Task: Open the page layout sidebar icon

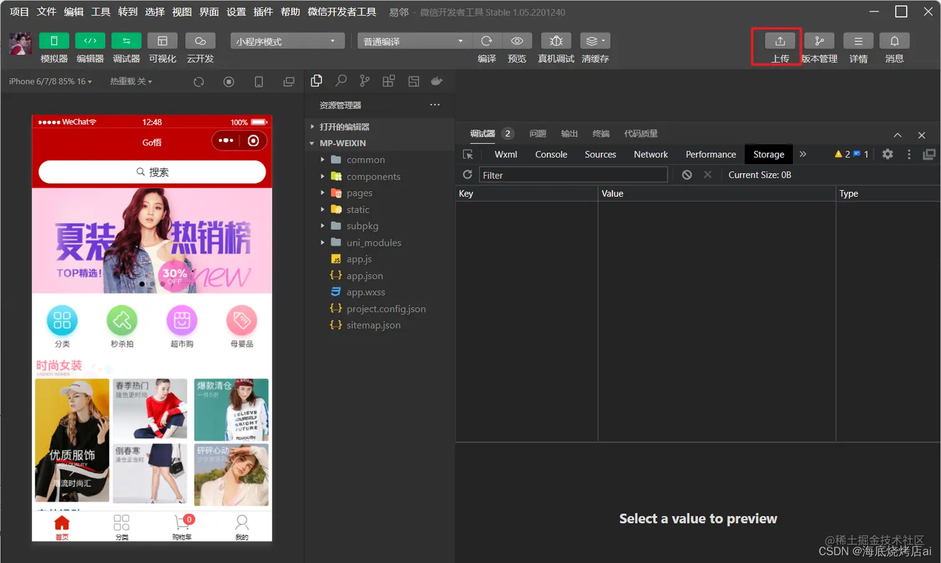Action: point(413,81)
